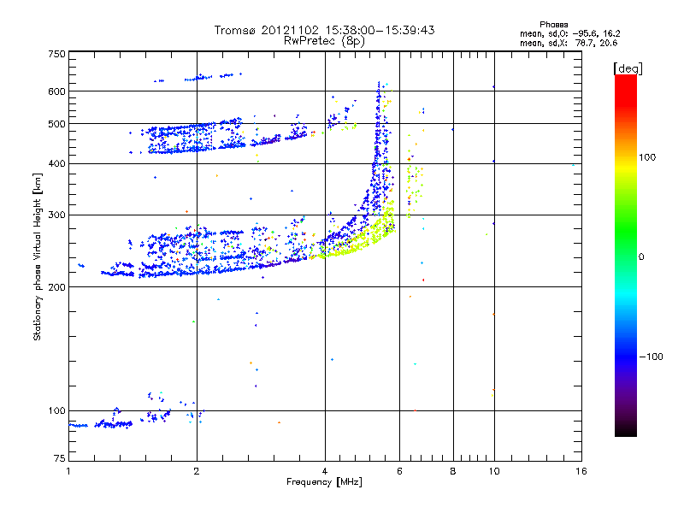Viewport: 684px width, 513px height.
Task: Click x-axis tick label '2'
Action: click(197, 471)
